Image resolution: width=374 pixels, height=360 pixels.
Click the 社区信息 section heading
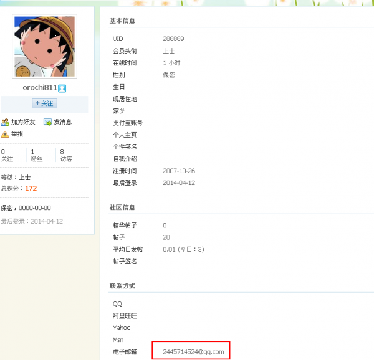click(122, 207)
